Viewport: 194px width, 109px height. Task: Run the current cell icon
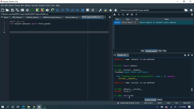pos(37,10)
